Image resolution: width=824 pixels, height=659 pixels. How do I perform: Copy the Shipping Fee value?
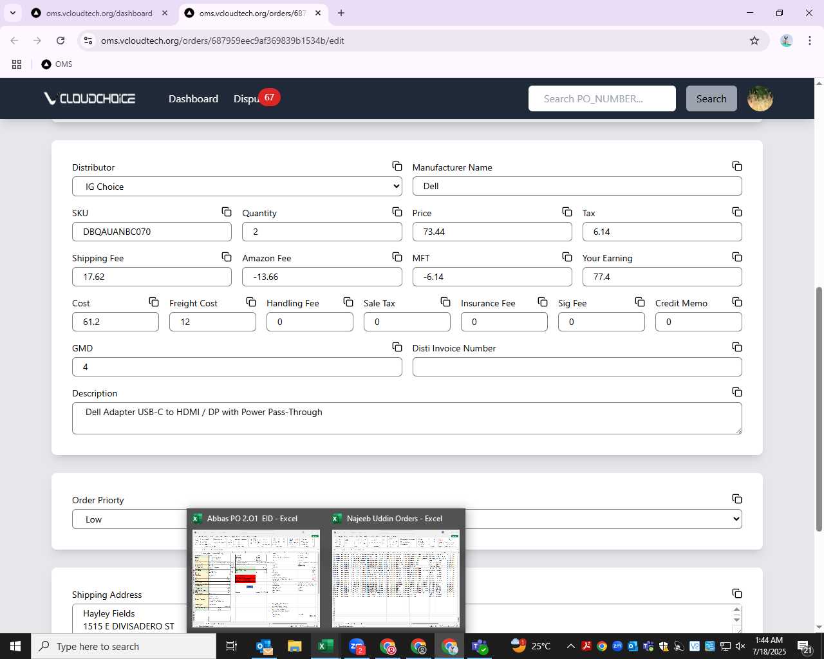227,257
